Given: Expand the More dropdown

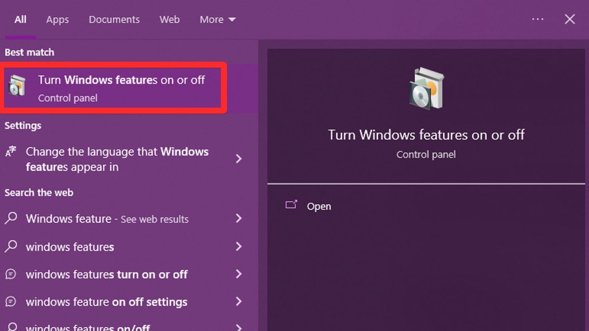Looking at the screenshot, I should 217,19.
